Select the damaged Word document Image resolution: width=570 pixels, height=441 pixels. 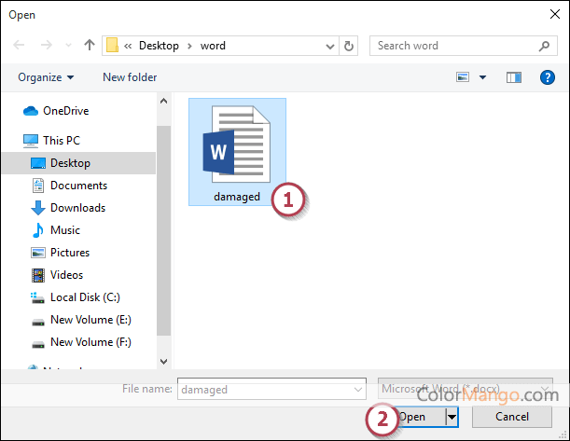tap(237, 151)
